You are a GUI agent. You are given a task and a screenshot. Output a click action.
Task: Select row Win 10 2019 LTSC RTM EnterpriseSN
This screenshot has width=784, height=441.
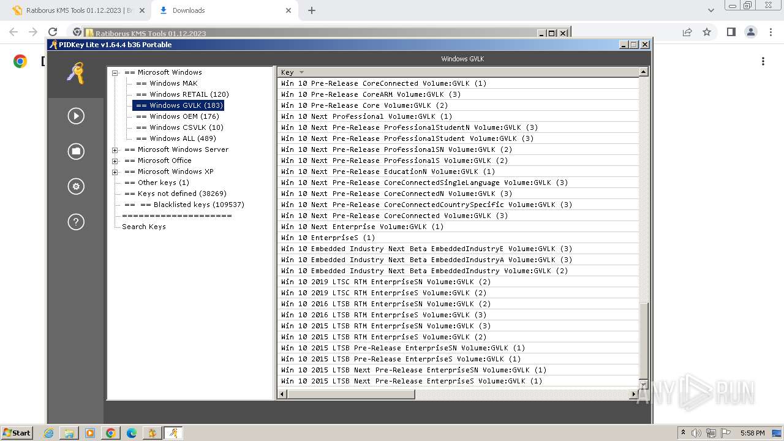[x=458, y=282]
